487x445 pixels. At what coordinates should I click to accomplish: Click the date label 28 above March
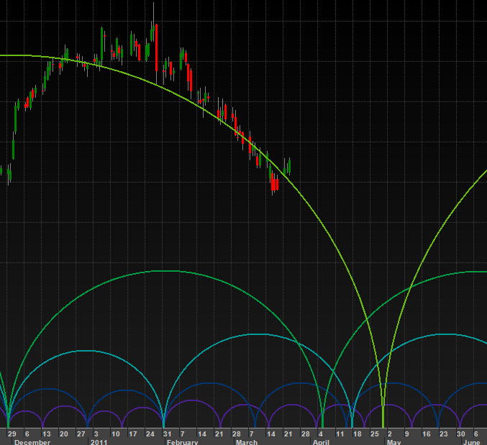click(x=237, y=433)
